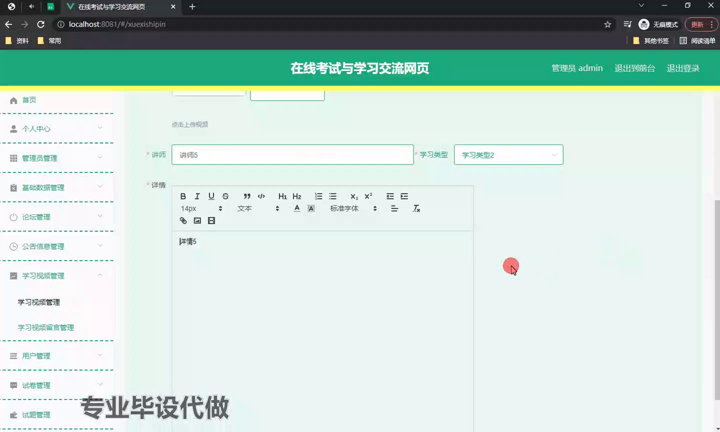Apply strikethrough text formatting
720x432 pixels.
pyautogui.click(x=225, y=196)
